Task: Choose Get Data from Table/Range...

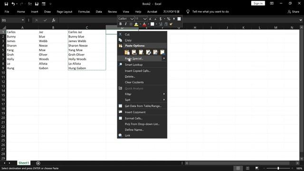Action: coord(142,106)
